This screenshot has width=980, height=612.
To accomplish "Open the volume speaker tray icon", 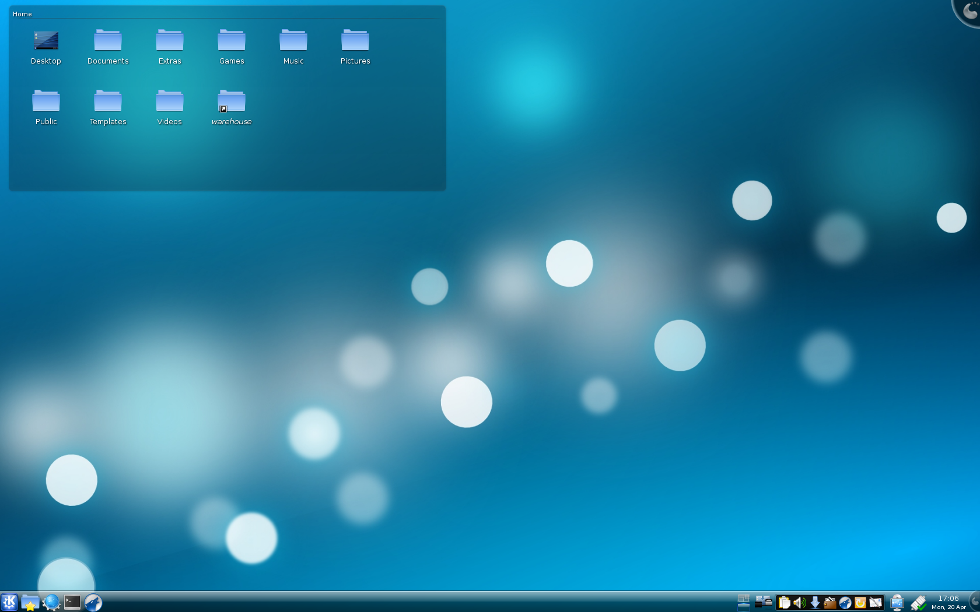I will click(x=800, y=603).
